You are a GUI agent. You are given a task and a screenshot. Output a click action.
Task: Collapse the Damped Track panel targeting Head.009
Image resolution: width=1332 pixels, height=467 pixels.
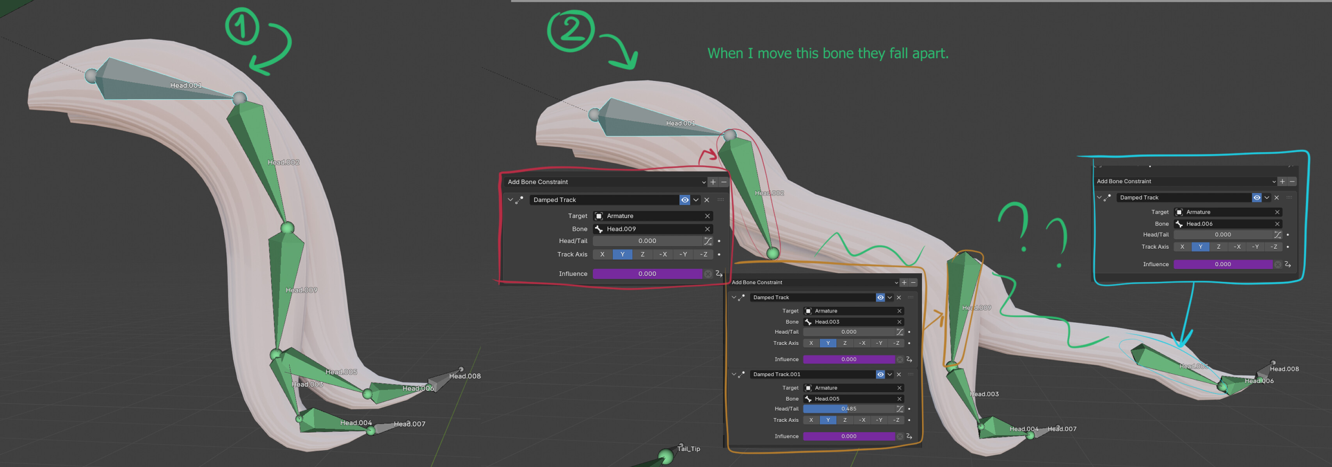[x=510, y=200]
